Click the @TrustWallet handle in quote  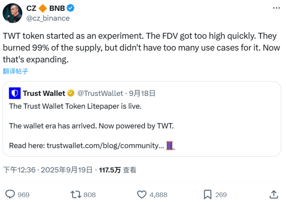[100, 93]
